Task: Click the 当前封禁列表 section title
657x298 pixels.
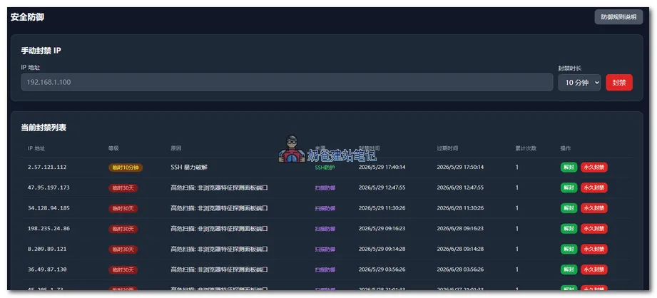Action: tap(44, 128)
